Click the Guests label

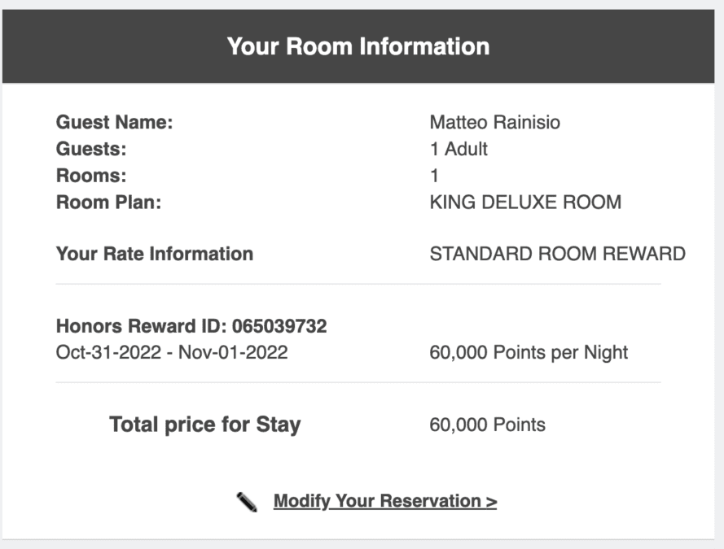pyautogui.click(x=91, y=150)
